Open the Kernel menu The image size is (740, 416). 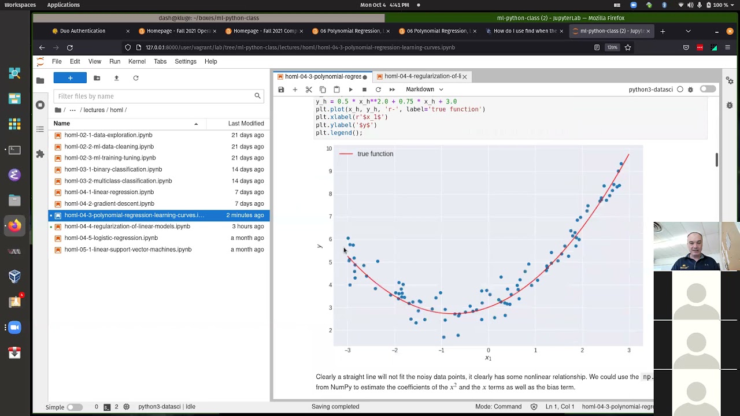coord(137,61)
